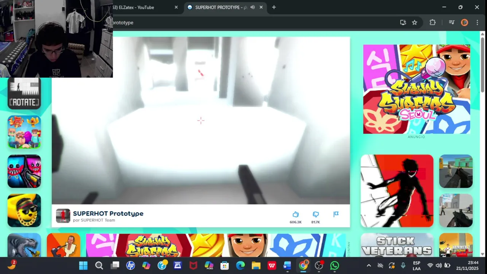Open the black silhouette red game thumbnail
Screen dimensions: 487x274
[x=397, y=191]
